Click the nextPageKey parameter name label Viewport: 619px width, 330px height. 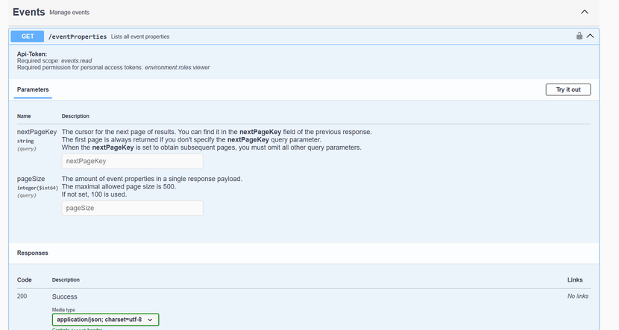point(37,132)
